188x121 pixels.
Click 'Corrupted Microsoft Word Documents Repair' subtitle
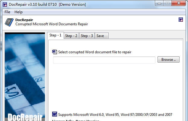pyautogui.click(x=52, y=24)
